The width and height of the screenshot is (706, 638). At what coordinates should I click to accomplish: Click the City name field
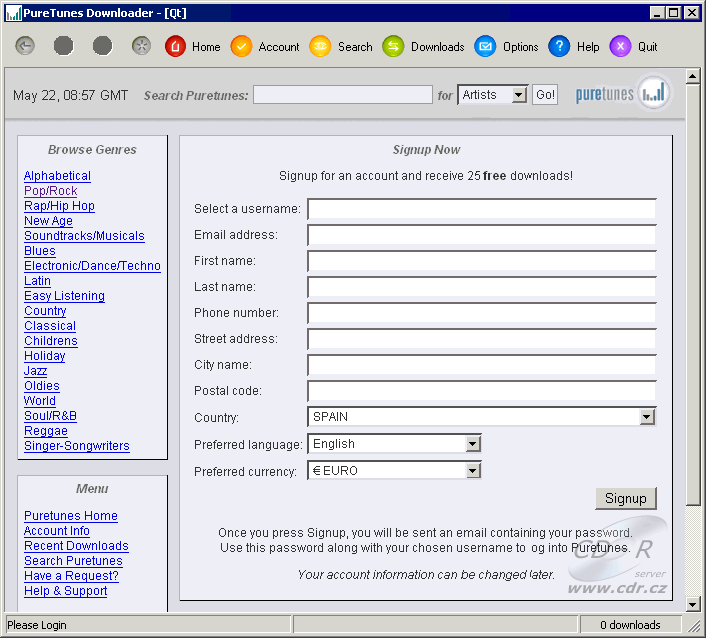pos(482,365)
